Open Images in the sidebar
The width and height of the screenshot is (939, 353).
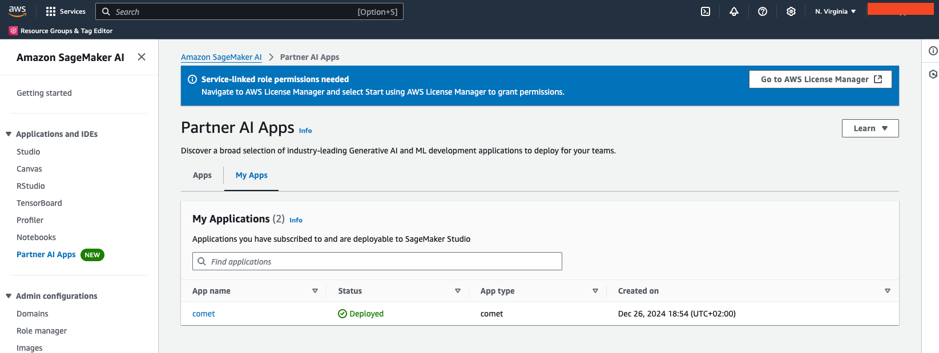(30, 348)
